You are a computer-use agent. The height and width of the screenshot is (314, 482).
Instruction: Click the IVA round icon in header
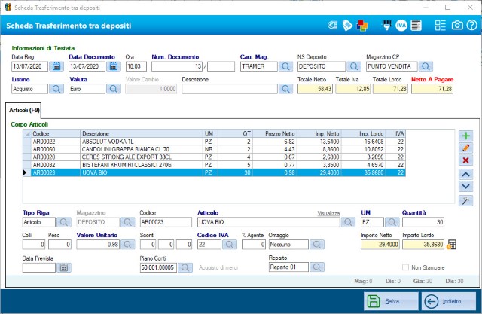pos(401,26)
